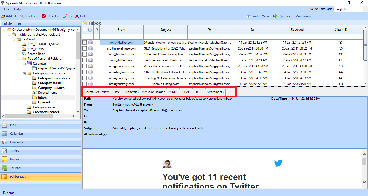Collapse the root C:\Users\admin path node
Viewport: 368px width, 196px height.
pyautogui.click(x=4, y=30)
